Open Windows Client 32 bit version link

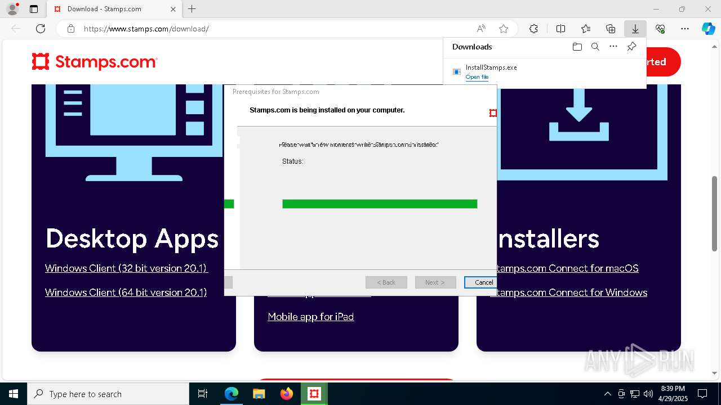(x=127, y=268)
